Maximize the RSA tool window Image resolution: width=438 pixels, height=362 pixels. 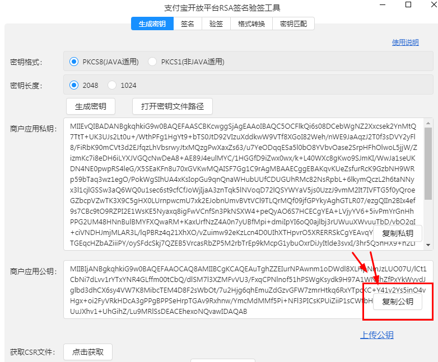pos(408,4)
